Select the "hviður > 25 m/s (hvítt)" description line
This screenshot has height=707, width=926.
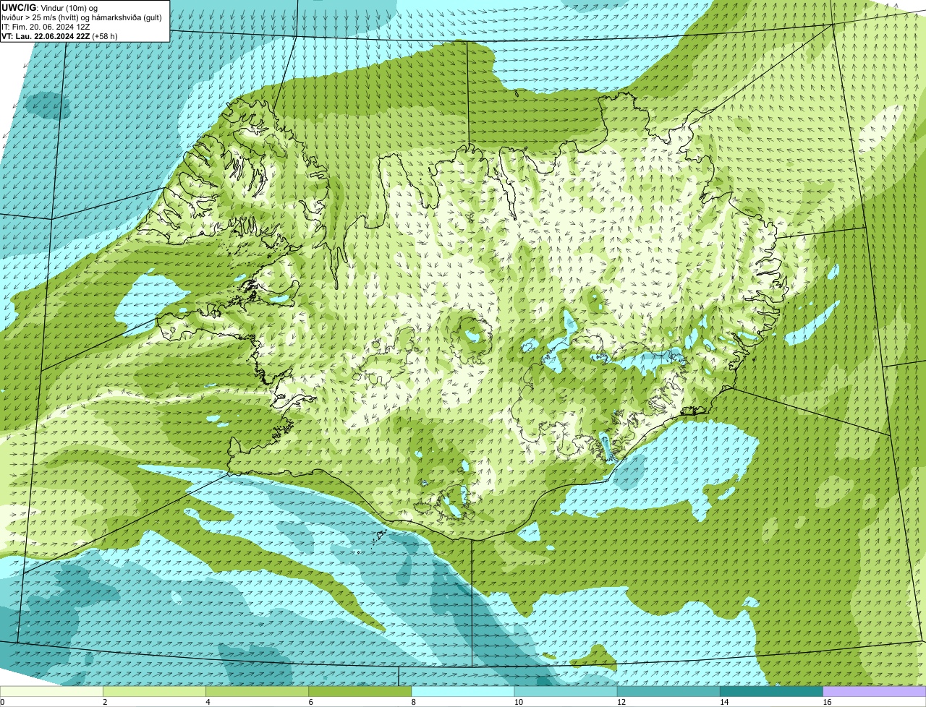point(82,17)
